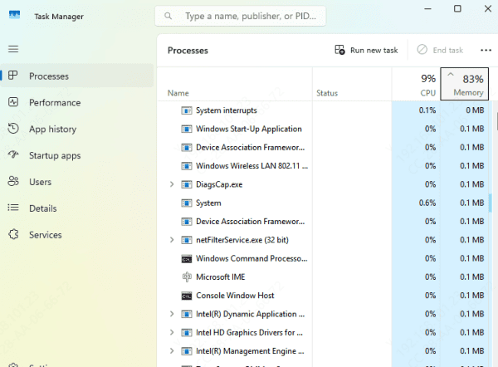Open the three-dot more options menu
Screen dimensions: 498x367
[x=486, y=50]
